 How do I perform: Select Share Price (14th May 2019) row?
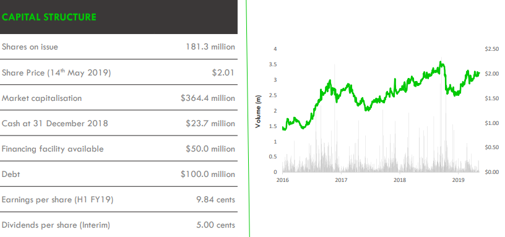(x=119, y=72)
